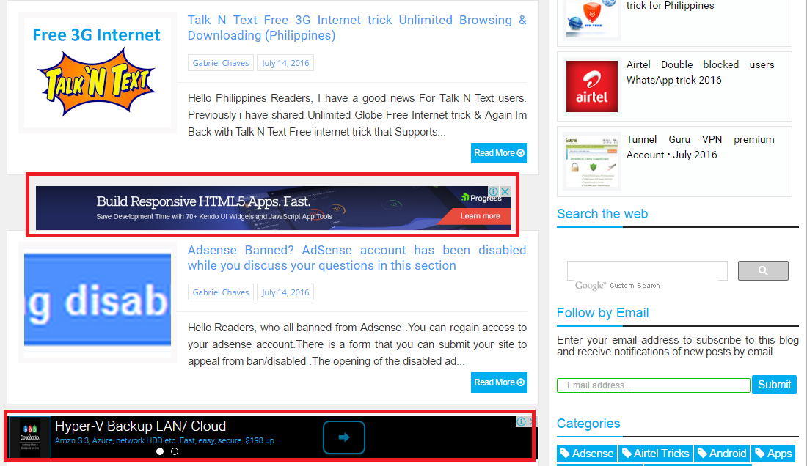The width and height of the screenshot is (807, 466).
Task: Click the Search the web heading
Action: click(x=602, y=214)
